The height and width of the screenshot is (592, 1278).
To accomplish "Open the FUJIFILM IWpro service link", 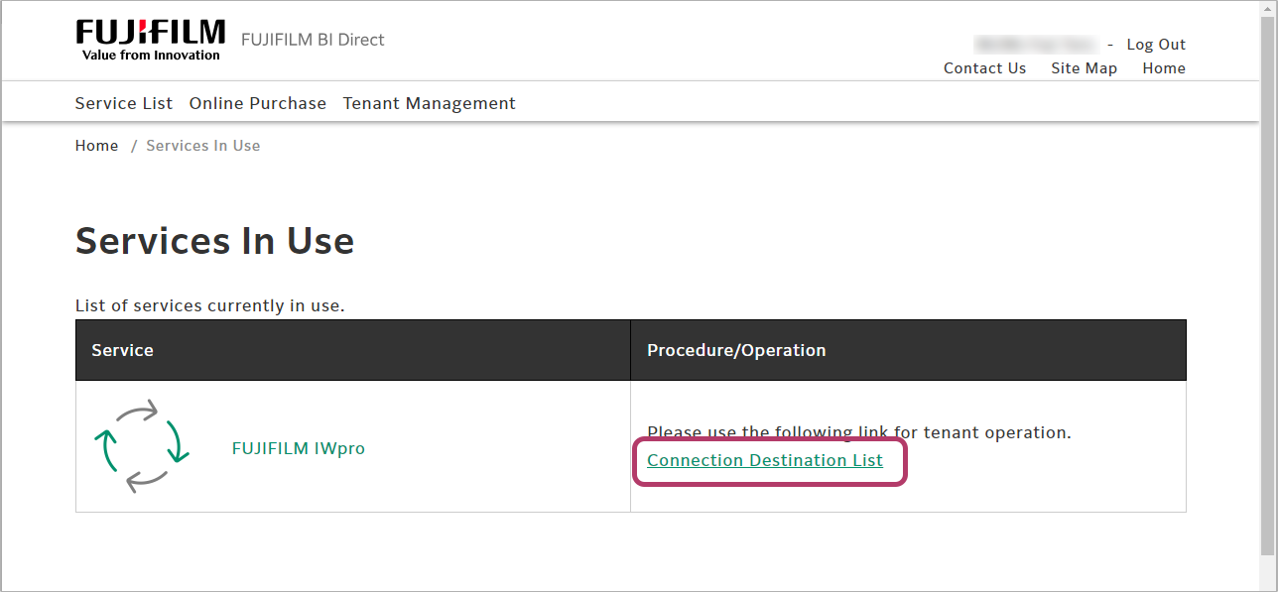I will pyautogui.click(x=298, y=448).
